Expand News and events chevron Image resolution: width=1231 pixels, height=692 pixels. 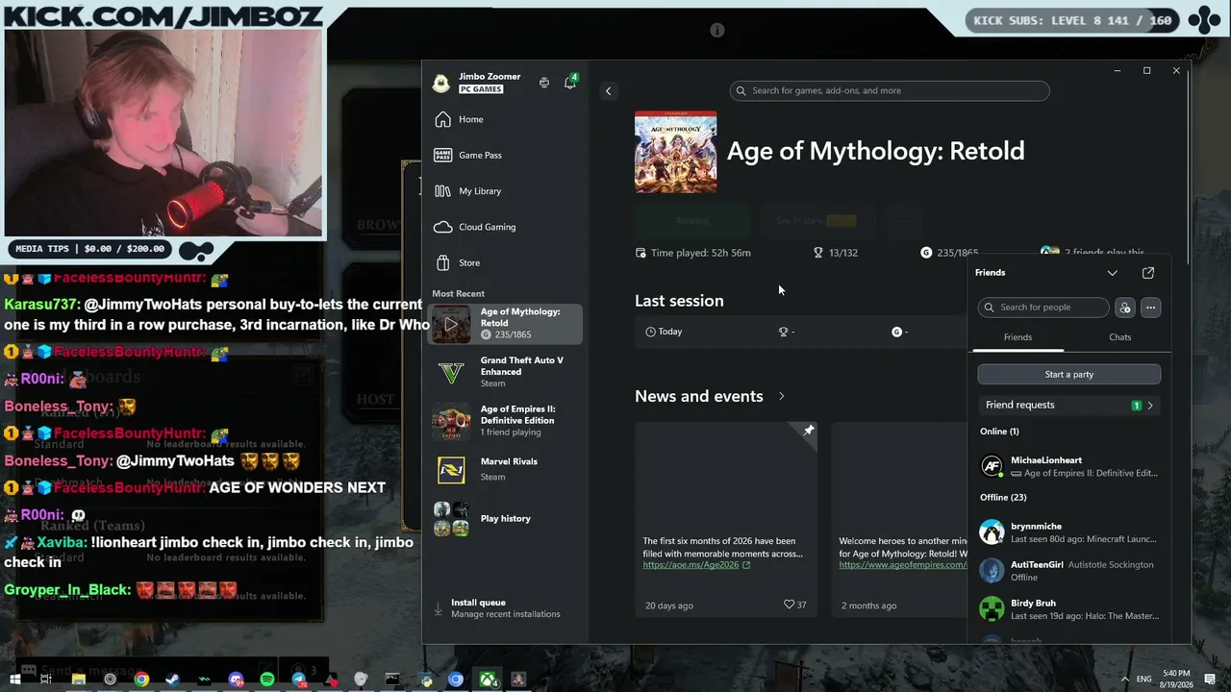[x=781, y=396]
